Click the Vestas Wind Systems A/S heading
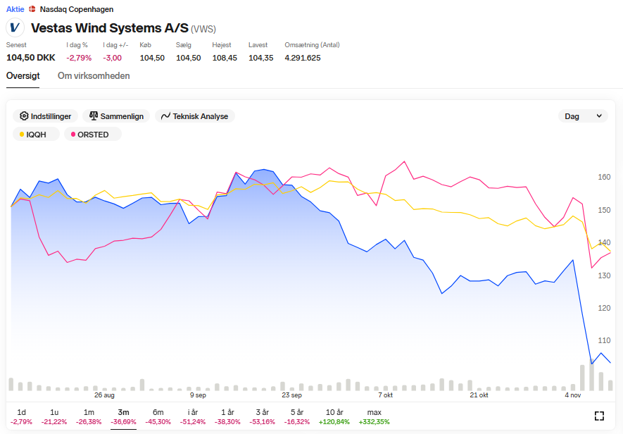This screenshot has width=623, height=434. (110, 28)
